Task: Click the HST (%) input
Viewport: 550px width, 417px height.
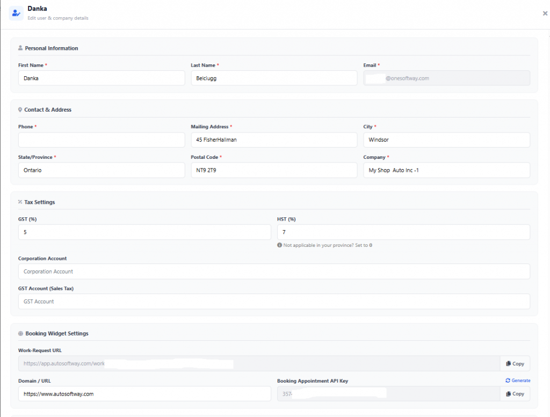Action: (403, 232)
